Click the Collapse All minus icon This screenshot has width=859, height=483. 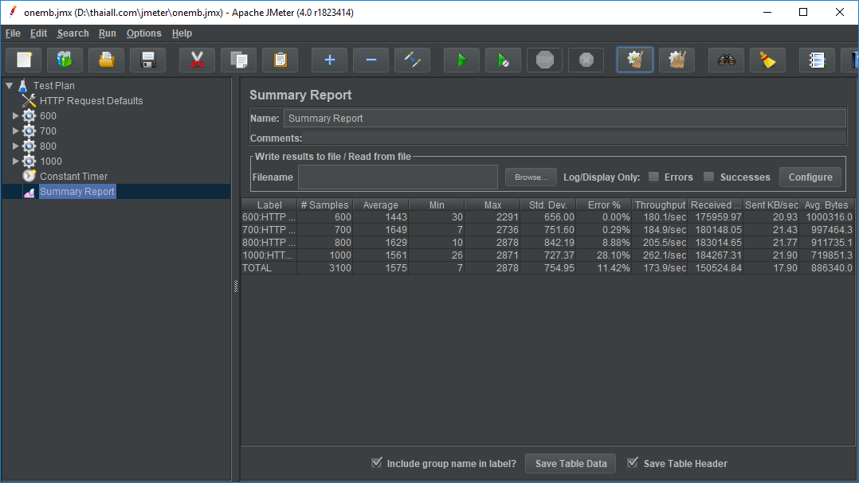click(371, 60)
